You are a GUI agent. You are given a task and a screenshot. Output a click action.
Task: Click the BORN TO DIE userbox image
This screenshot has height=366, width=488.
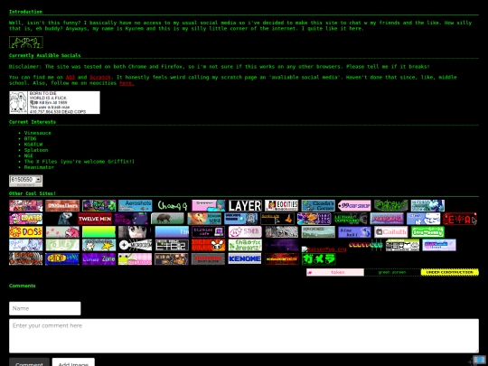(55, 102)
